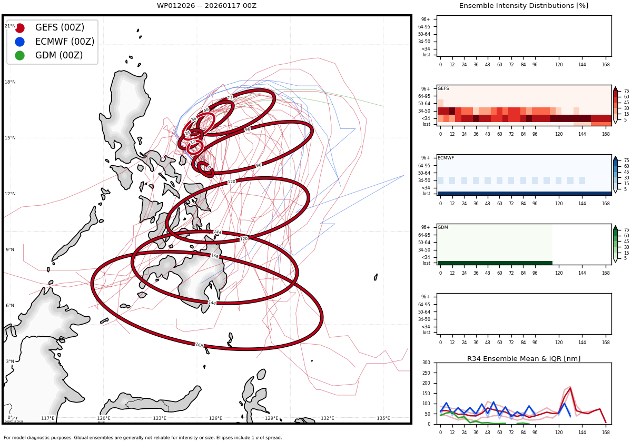This screenshot has height=442, width=632.
Task: Click the 18°N latitude label
Action: 10,82
